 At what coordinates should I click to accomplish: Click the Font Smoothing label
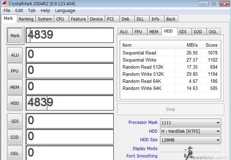pos(142,156)
